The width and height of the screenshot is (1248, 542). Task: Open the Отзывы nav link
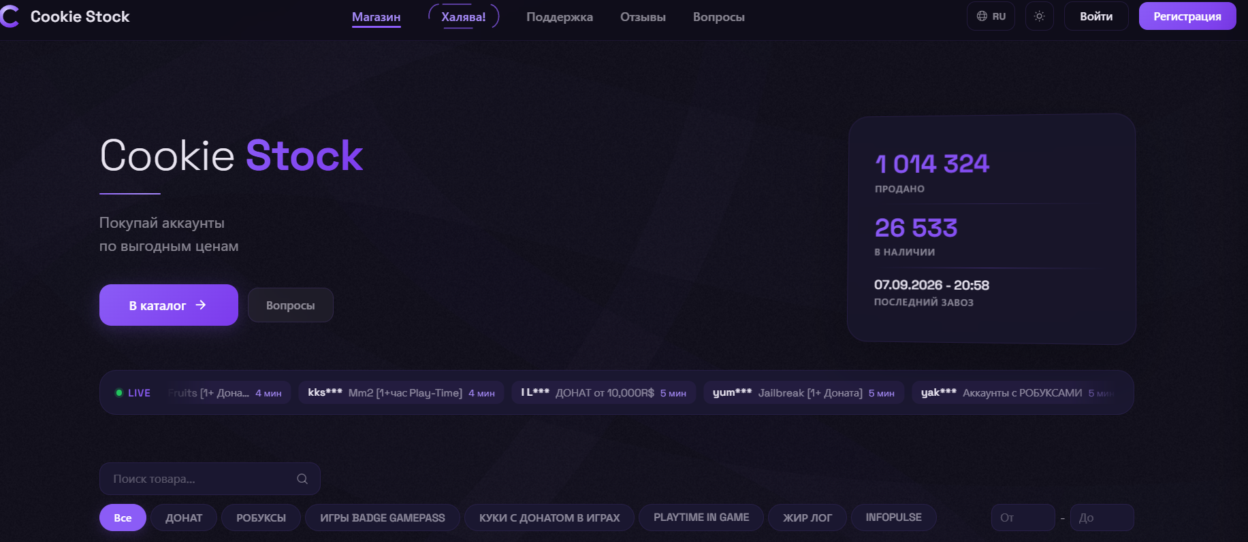coord(643,17)
